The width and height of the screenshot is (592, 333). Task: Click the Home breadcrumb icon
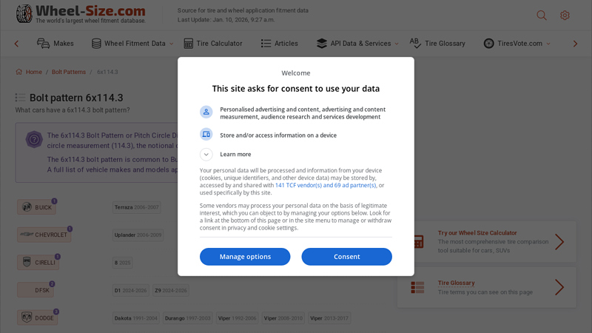coord(19,73)
